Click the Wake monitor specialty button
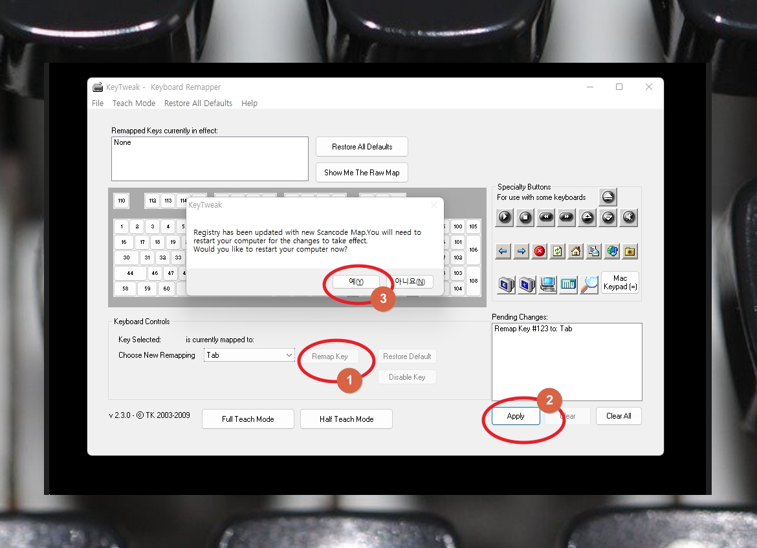Image resolution: width=757 pixels, height=548 pixels. click(527, 285)
